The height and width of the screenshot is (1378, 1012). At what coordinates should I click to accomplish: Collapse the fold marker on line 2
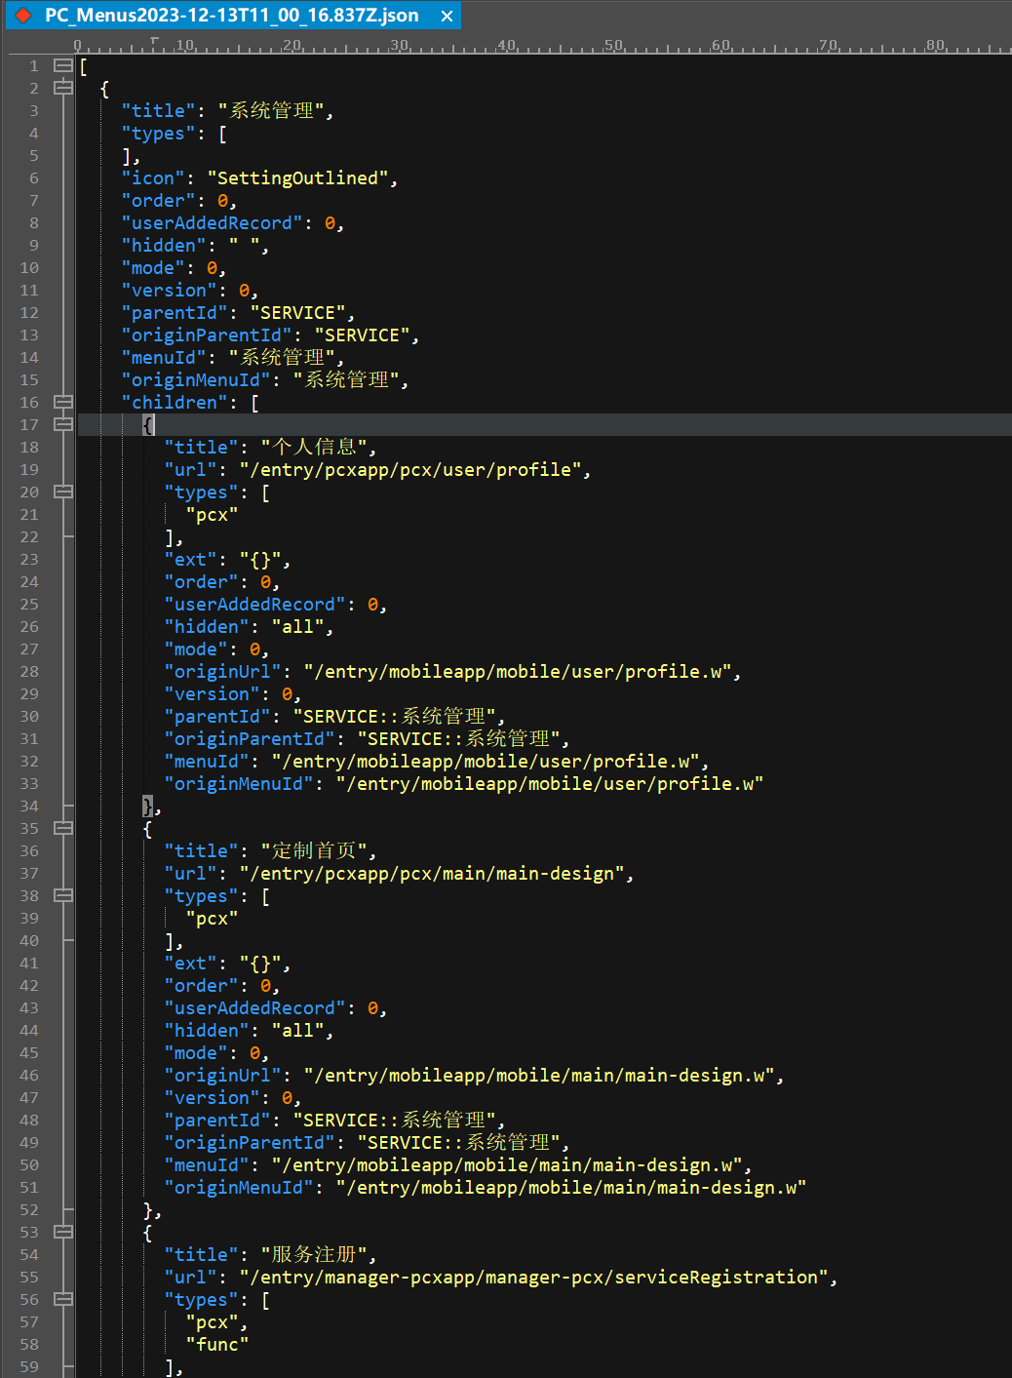point(63,88)
